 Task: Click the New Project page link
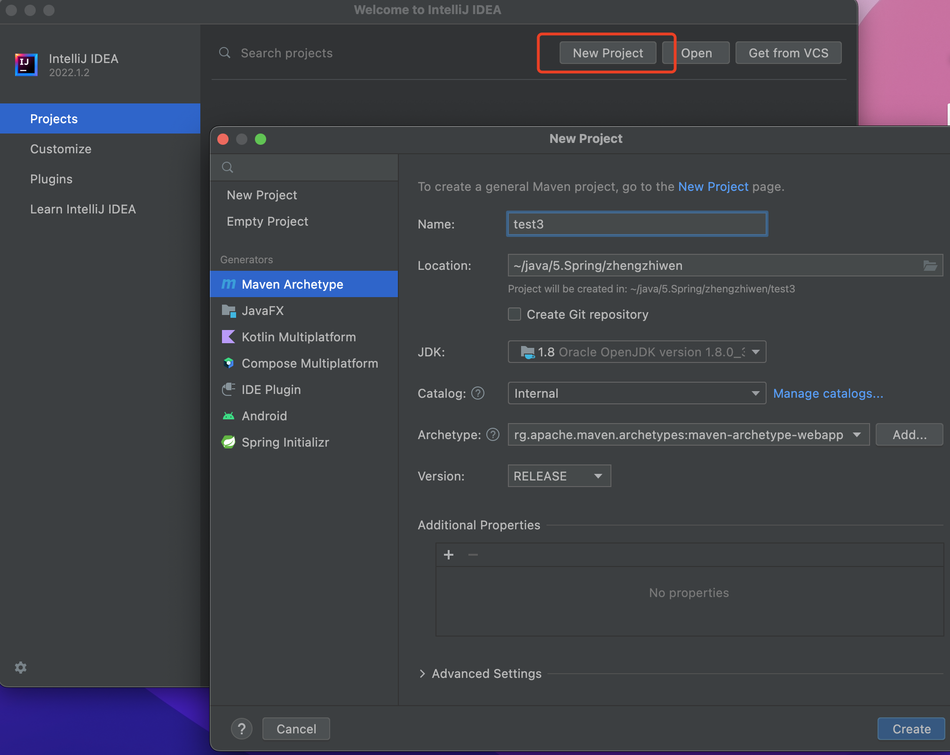tap(713, 187)
